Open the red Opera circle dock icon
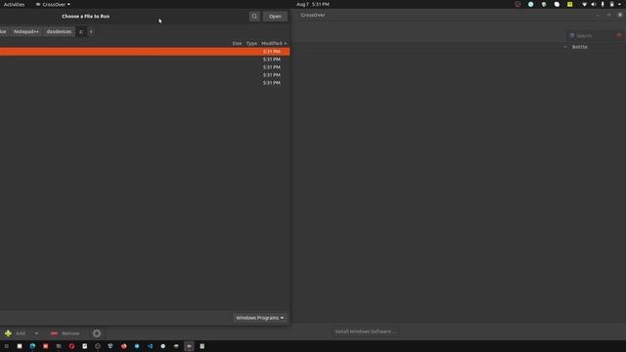 pyautogui.click(x=71, y=346)
